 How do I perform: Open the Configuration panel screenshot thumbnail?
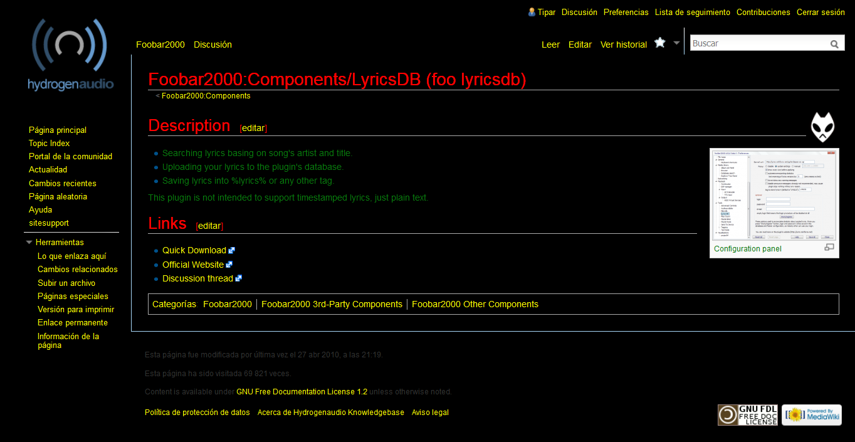[774, 195]
